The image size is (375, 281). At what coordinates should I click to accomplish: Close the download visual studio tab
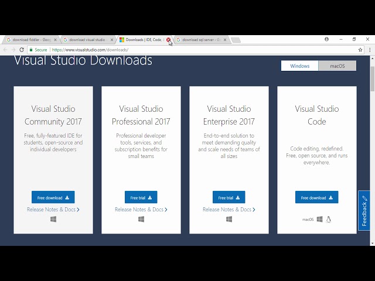pyautogui.click(x=112, y=40)
